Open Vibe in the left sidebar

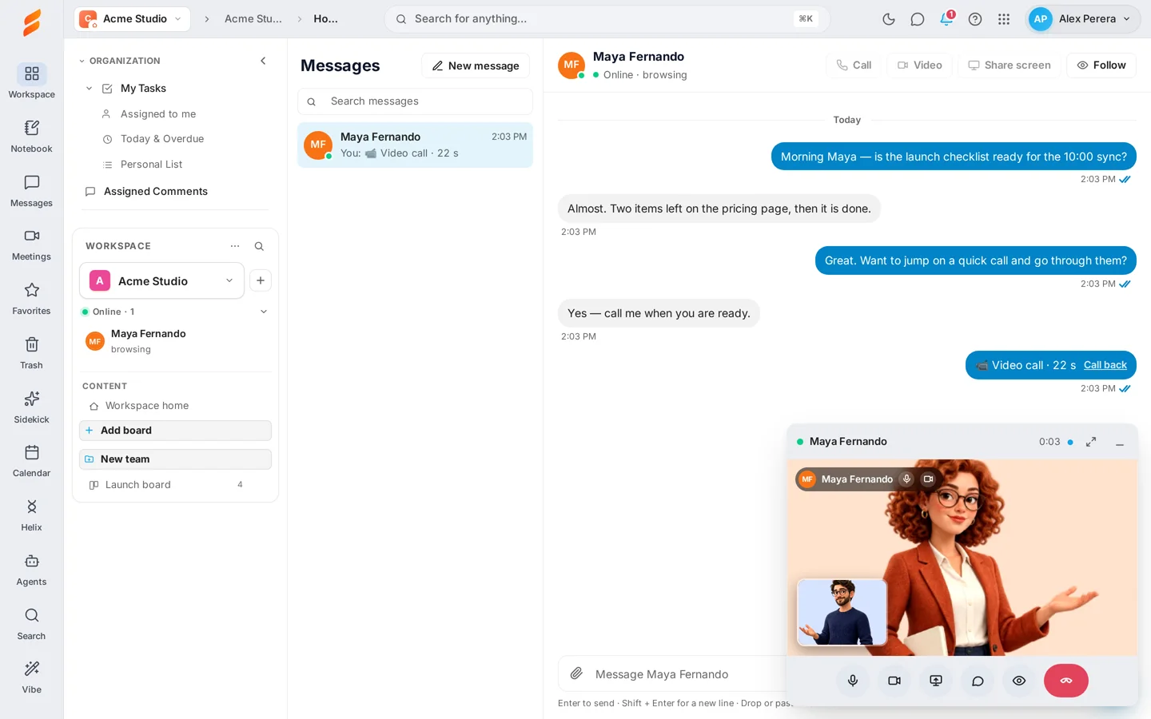point(32,677)
